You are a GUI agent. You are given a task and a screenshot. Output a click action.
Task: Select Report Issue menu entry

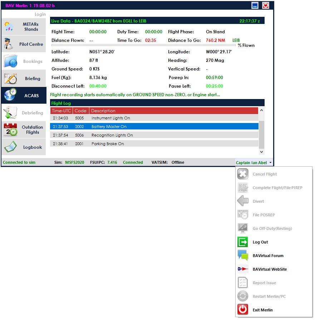pyautogui.click(x=274, y=283)
